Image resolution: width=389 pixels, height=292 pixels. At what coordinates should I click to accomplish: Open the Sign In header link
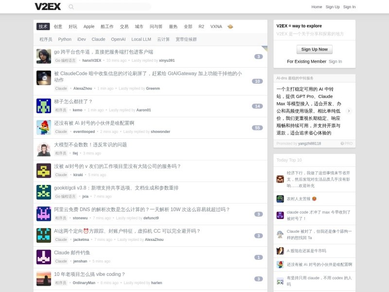(349, 7)
